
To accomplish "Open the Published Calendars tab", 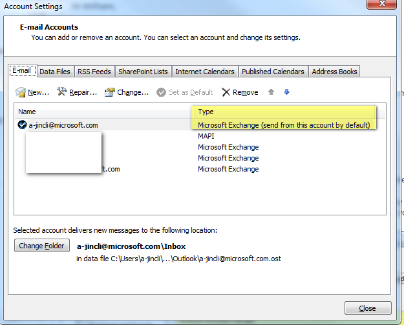I will pos(273,72).
